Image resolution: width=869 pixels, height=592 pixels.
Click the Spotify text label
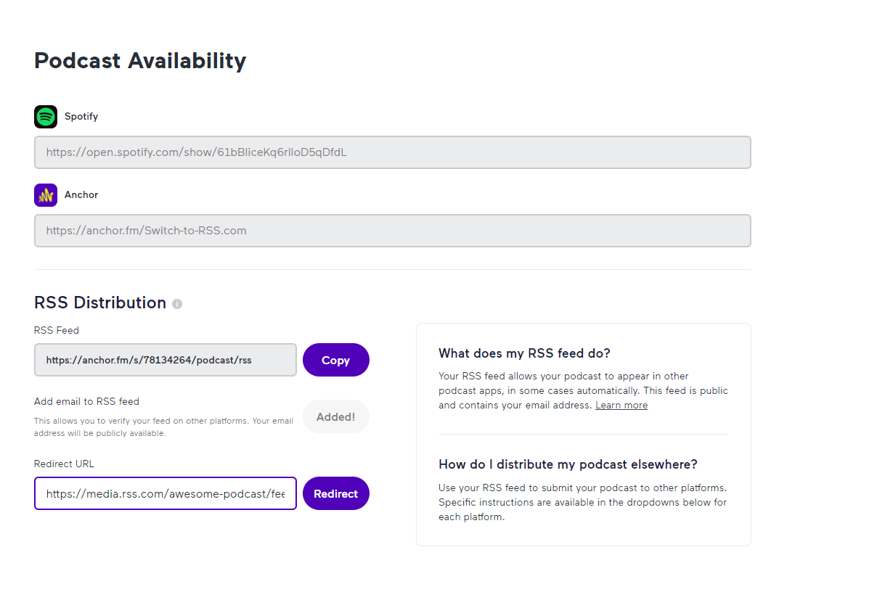[x=81, y=117]
